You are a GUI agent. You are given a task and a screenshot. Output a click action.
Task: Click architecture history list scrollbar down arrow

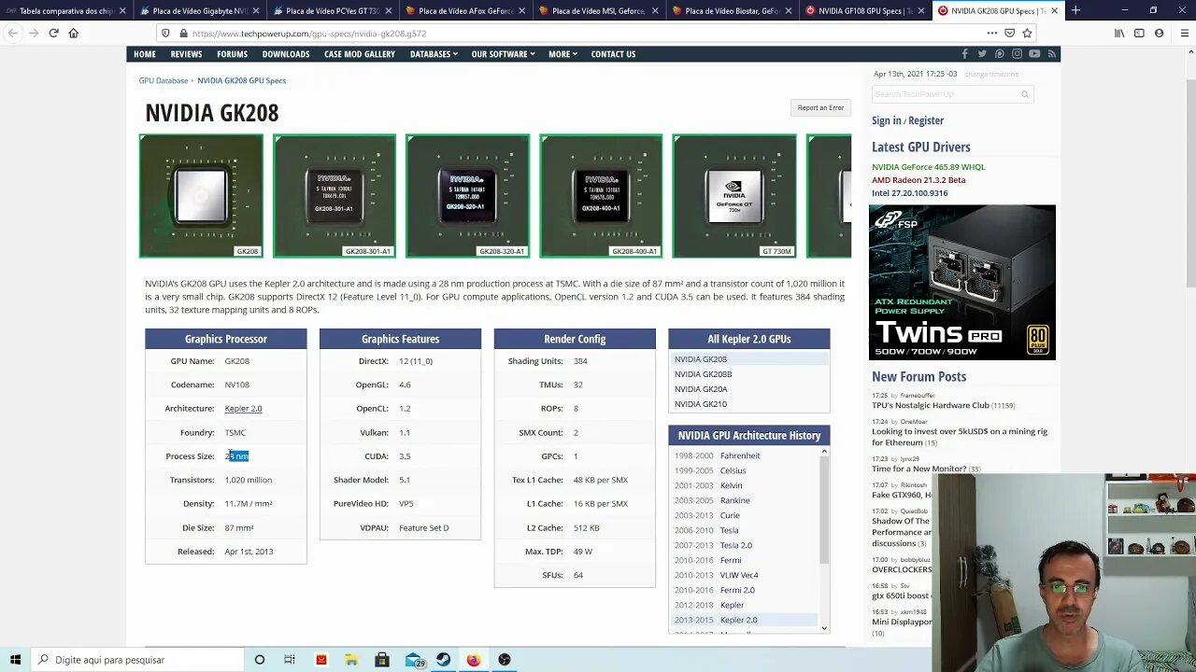pos(824,628)
